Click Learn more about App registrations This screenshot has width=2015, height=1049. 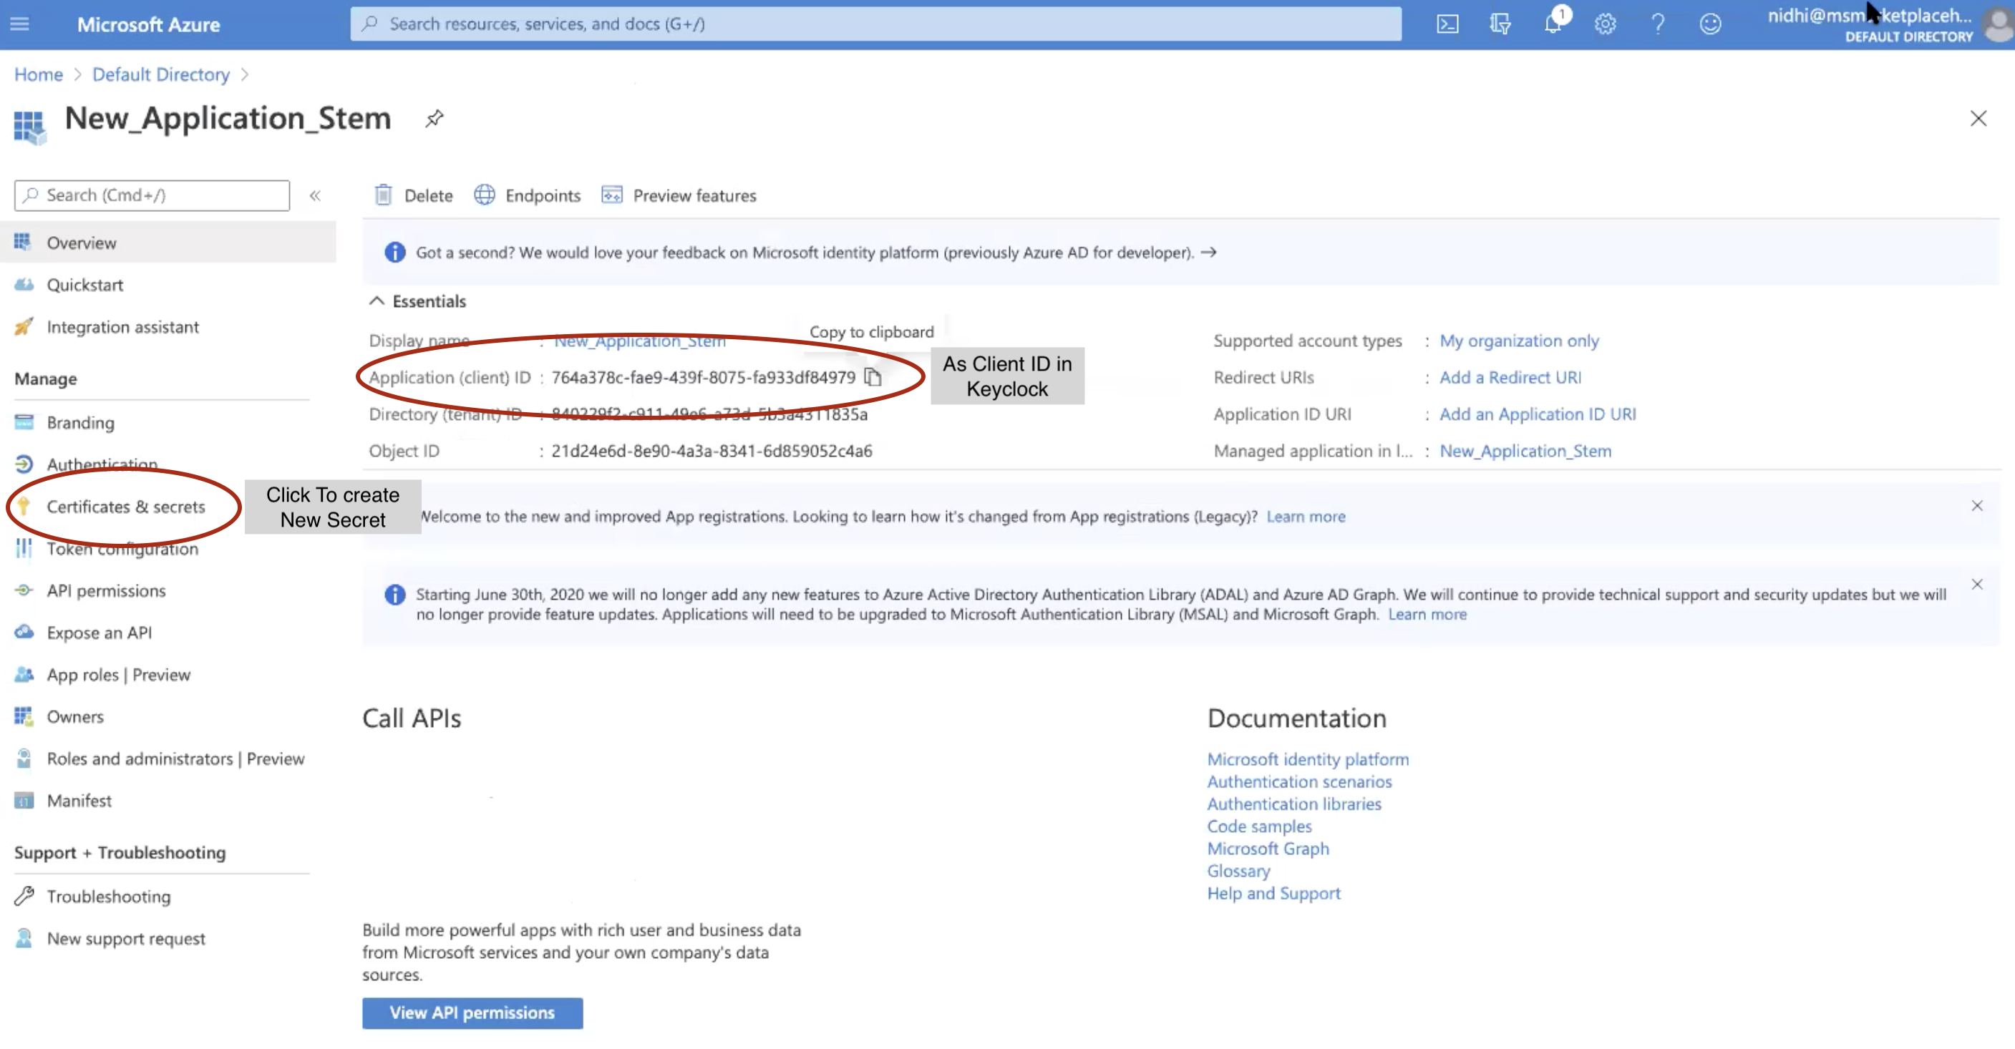1306,517
